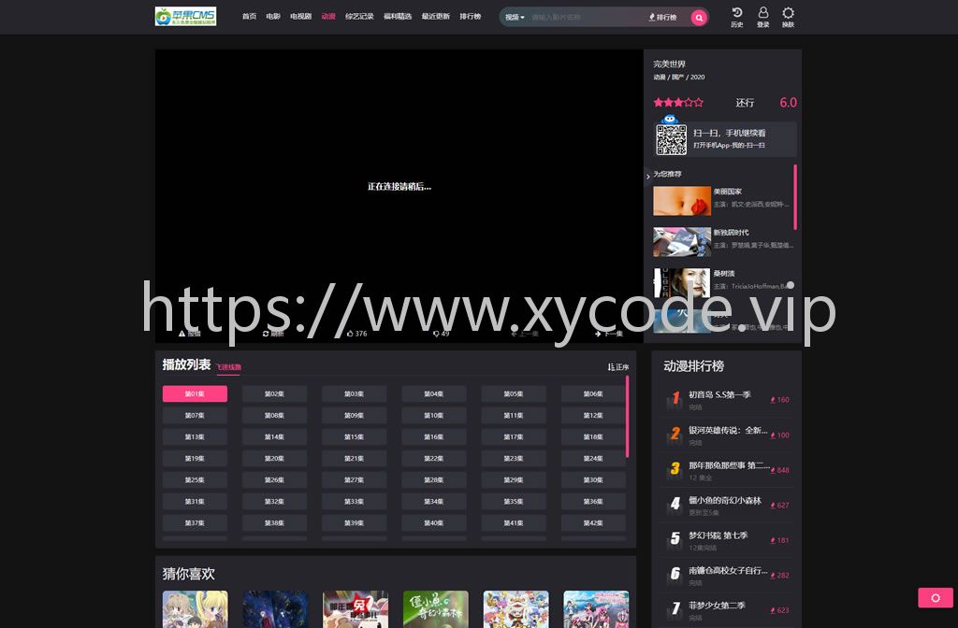Viewport: 958px width, 628px height.
Task: Toggle the 正序 episode sort order
Action: point(617,366)
